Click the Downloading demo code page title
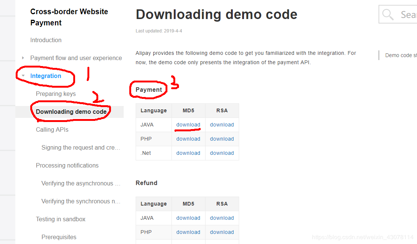This screenshot has height=244, width=417. pyautogui.click(x=216, y=14)
